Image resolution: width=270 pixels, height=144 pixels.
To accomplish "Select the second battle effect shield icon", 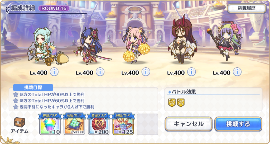I will pos(181,103).
